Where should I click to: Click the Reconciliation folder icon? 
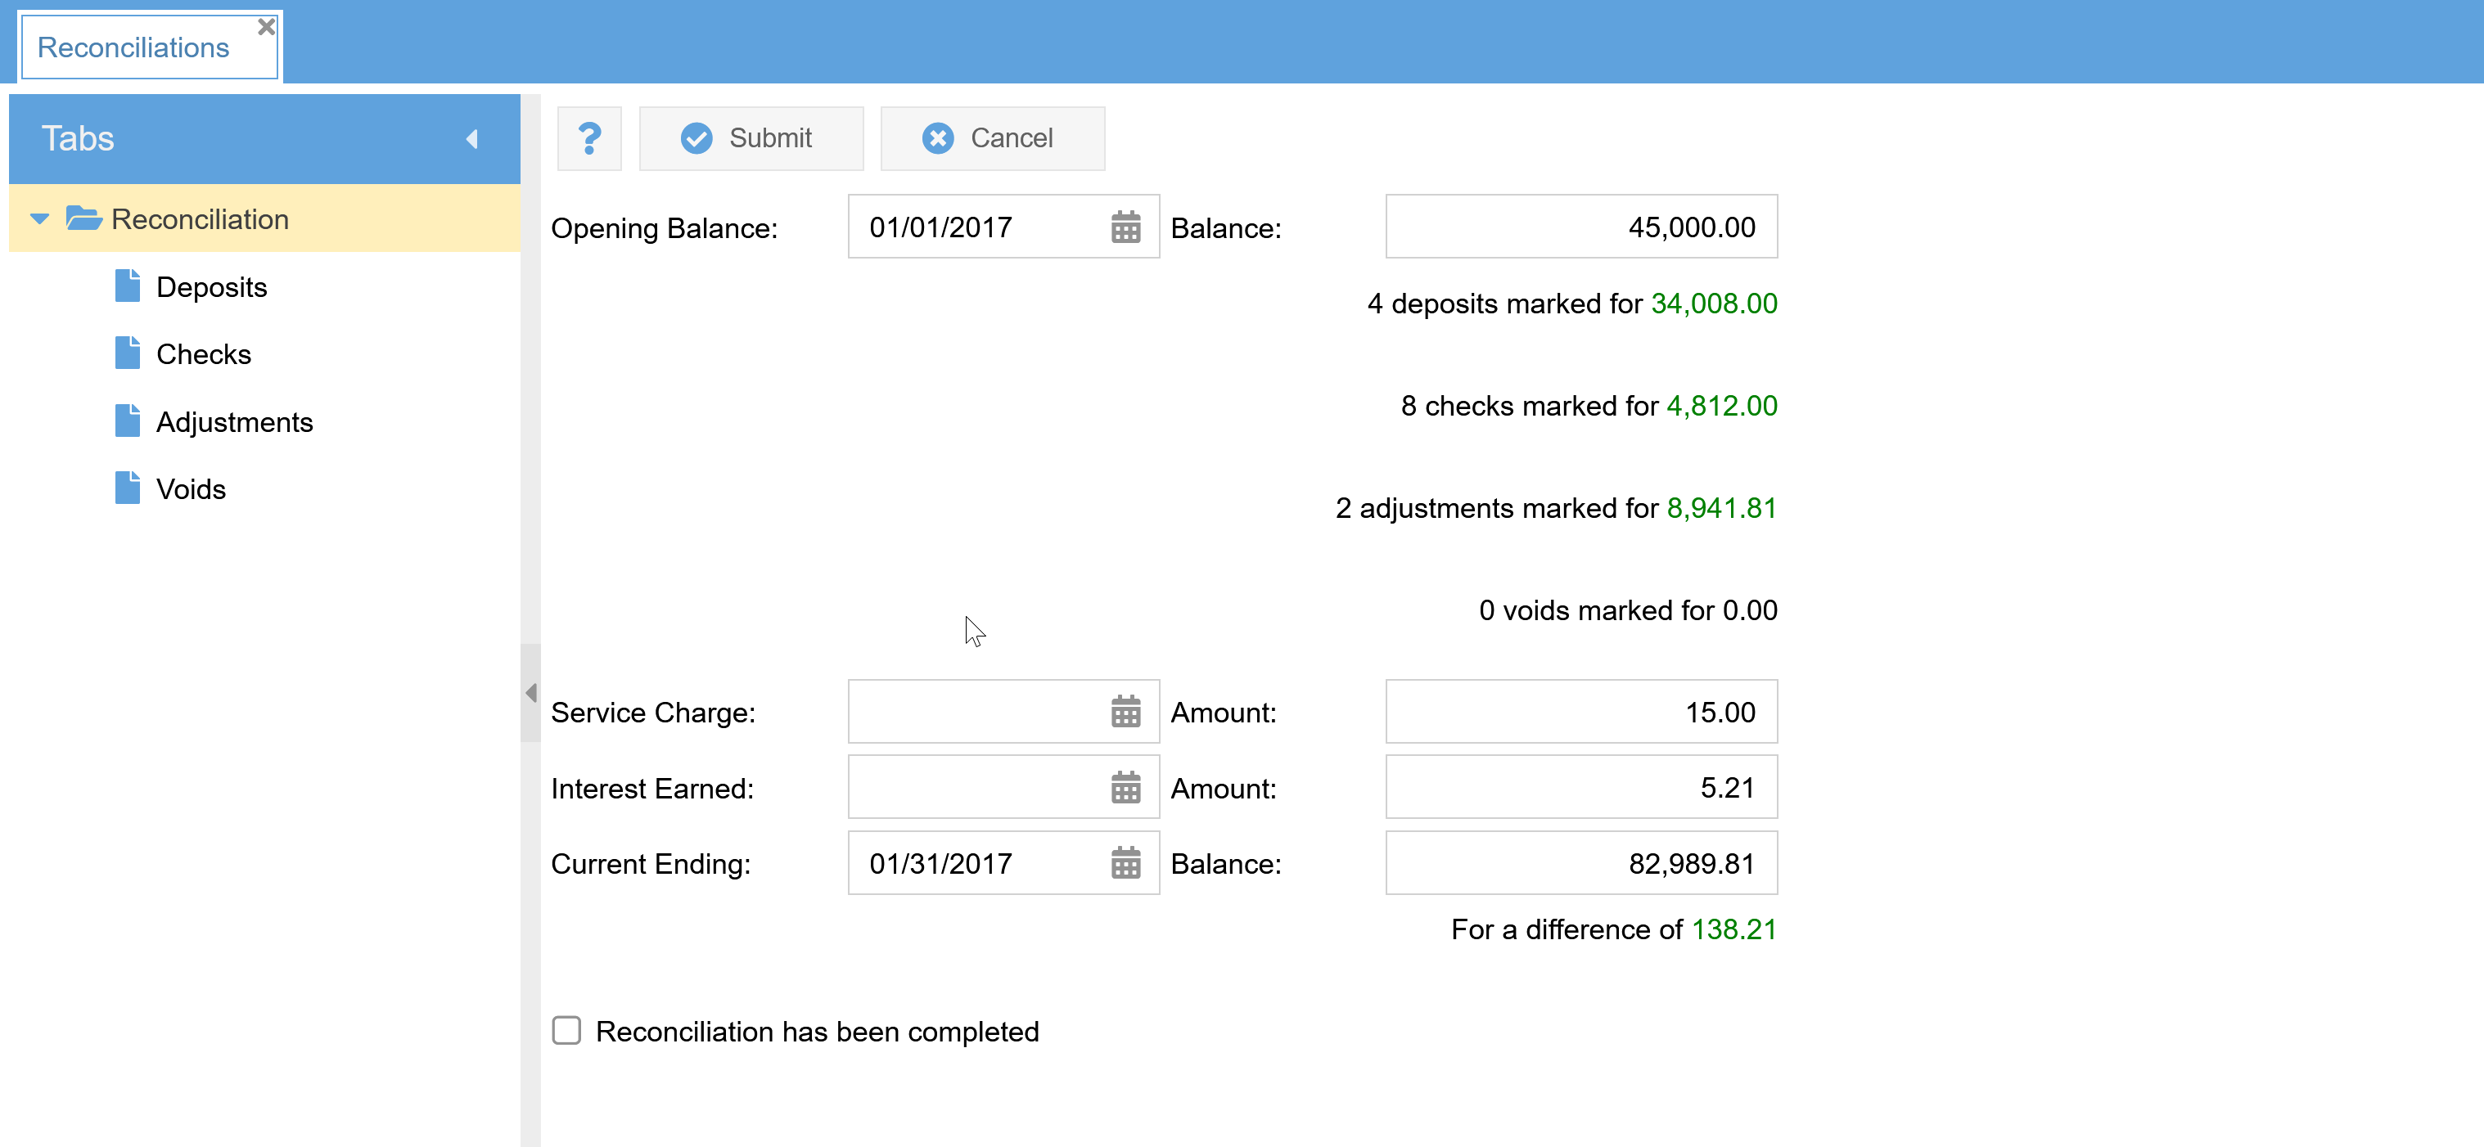(84, 218)
